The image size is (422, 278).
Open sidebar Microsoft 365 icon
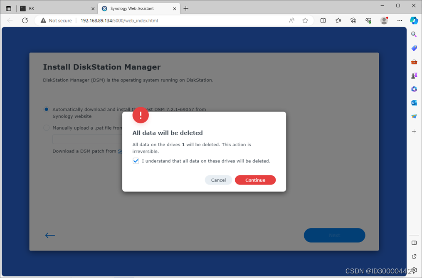coord(414,89)
